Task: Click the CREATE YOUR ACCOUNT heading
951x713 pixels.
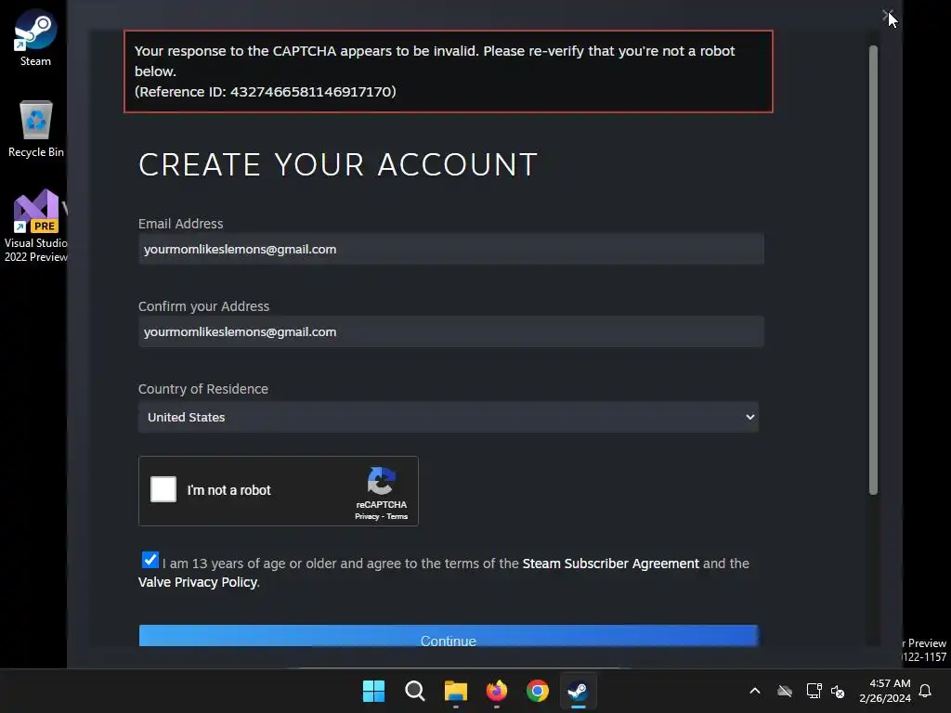Action: 338,164
